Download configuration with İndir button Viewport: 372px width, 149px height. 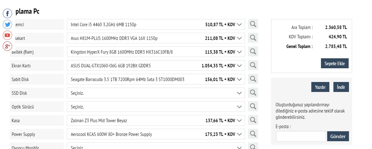pos(341,87)
